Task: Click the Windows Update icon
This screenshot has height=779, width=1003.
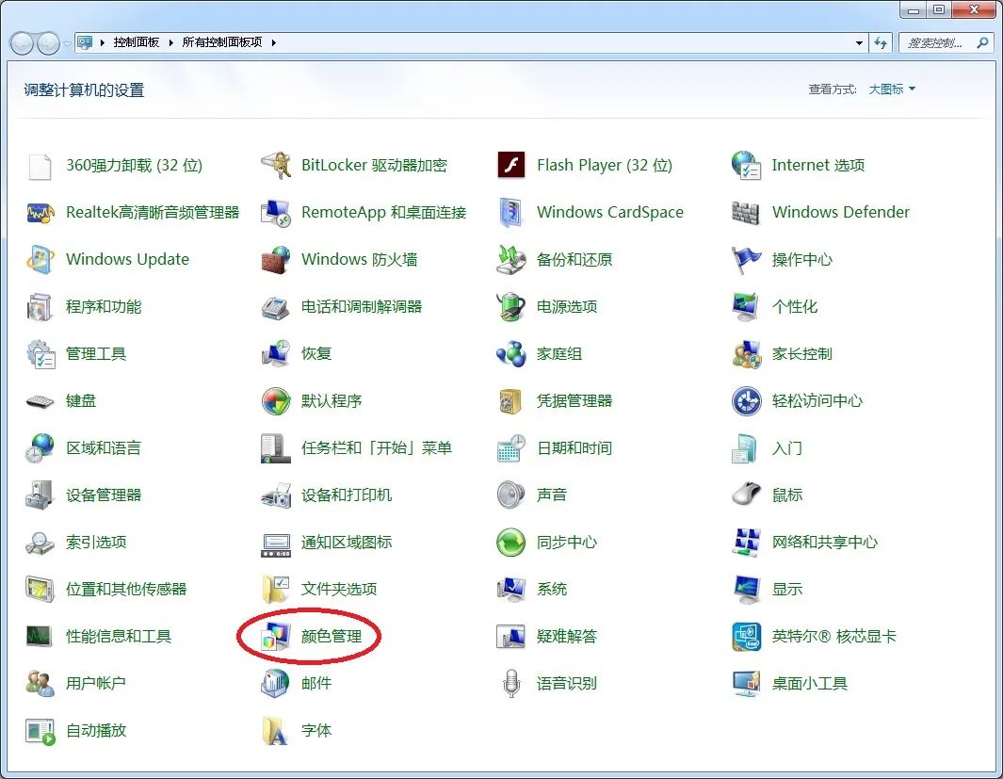Action: tap(40, 259)
